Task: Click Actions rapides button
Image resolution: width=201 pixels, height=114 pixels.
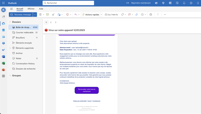Action: click(91, 15)
